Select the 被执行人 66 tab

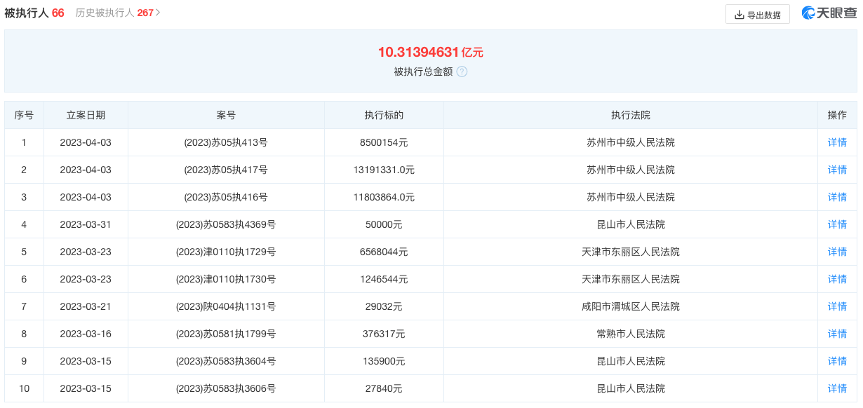34,13
